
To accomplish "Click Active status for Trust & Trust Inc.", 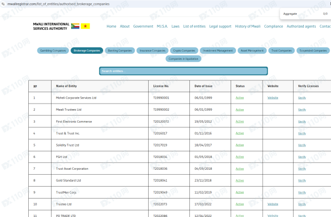I will (240, 133).
